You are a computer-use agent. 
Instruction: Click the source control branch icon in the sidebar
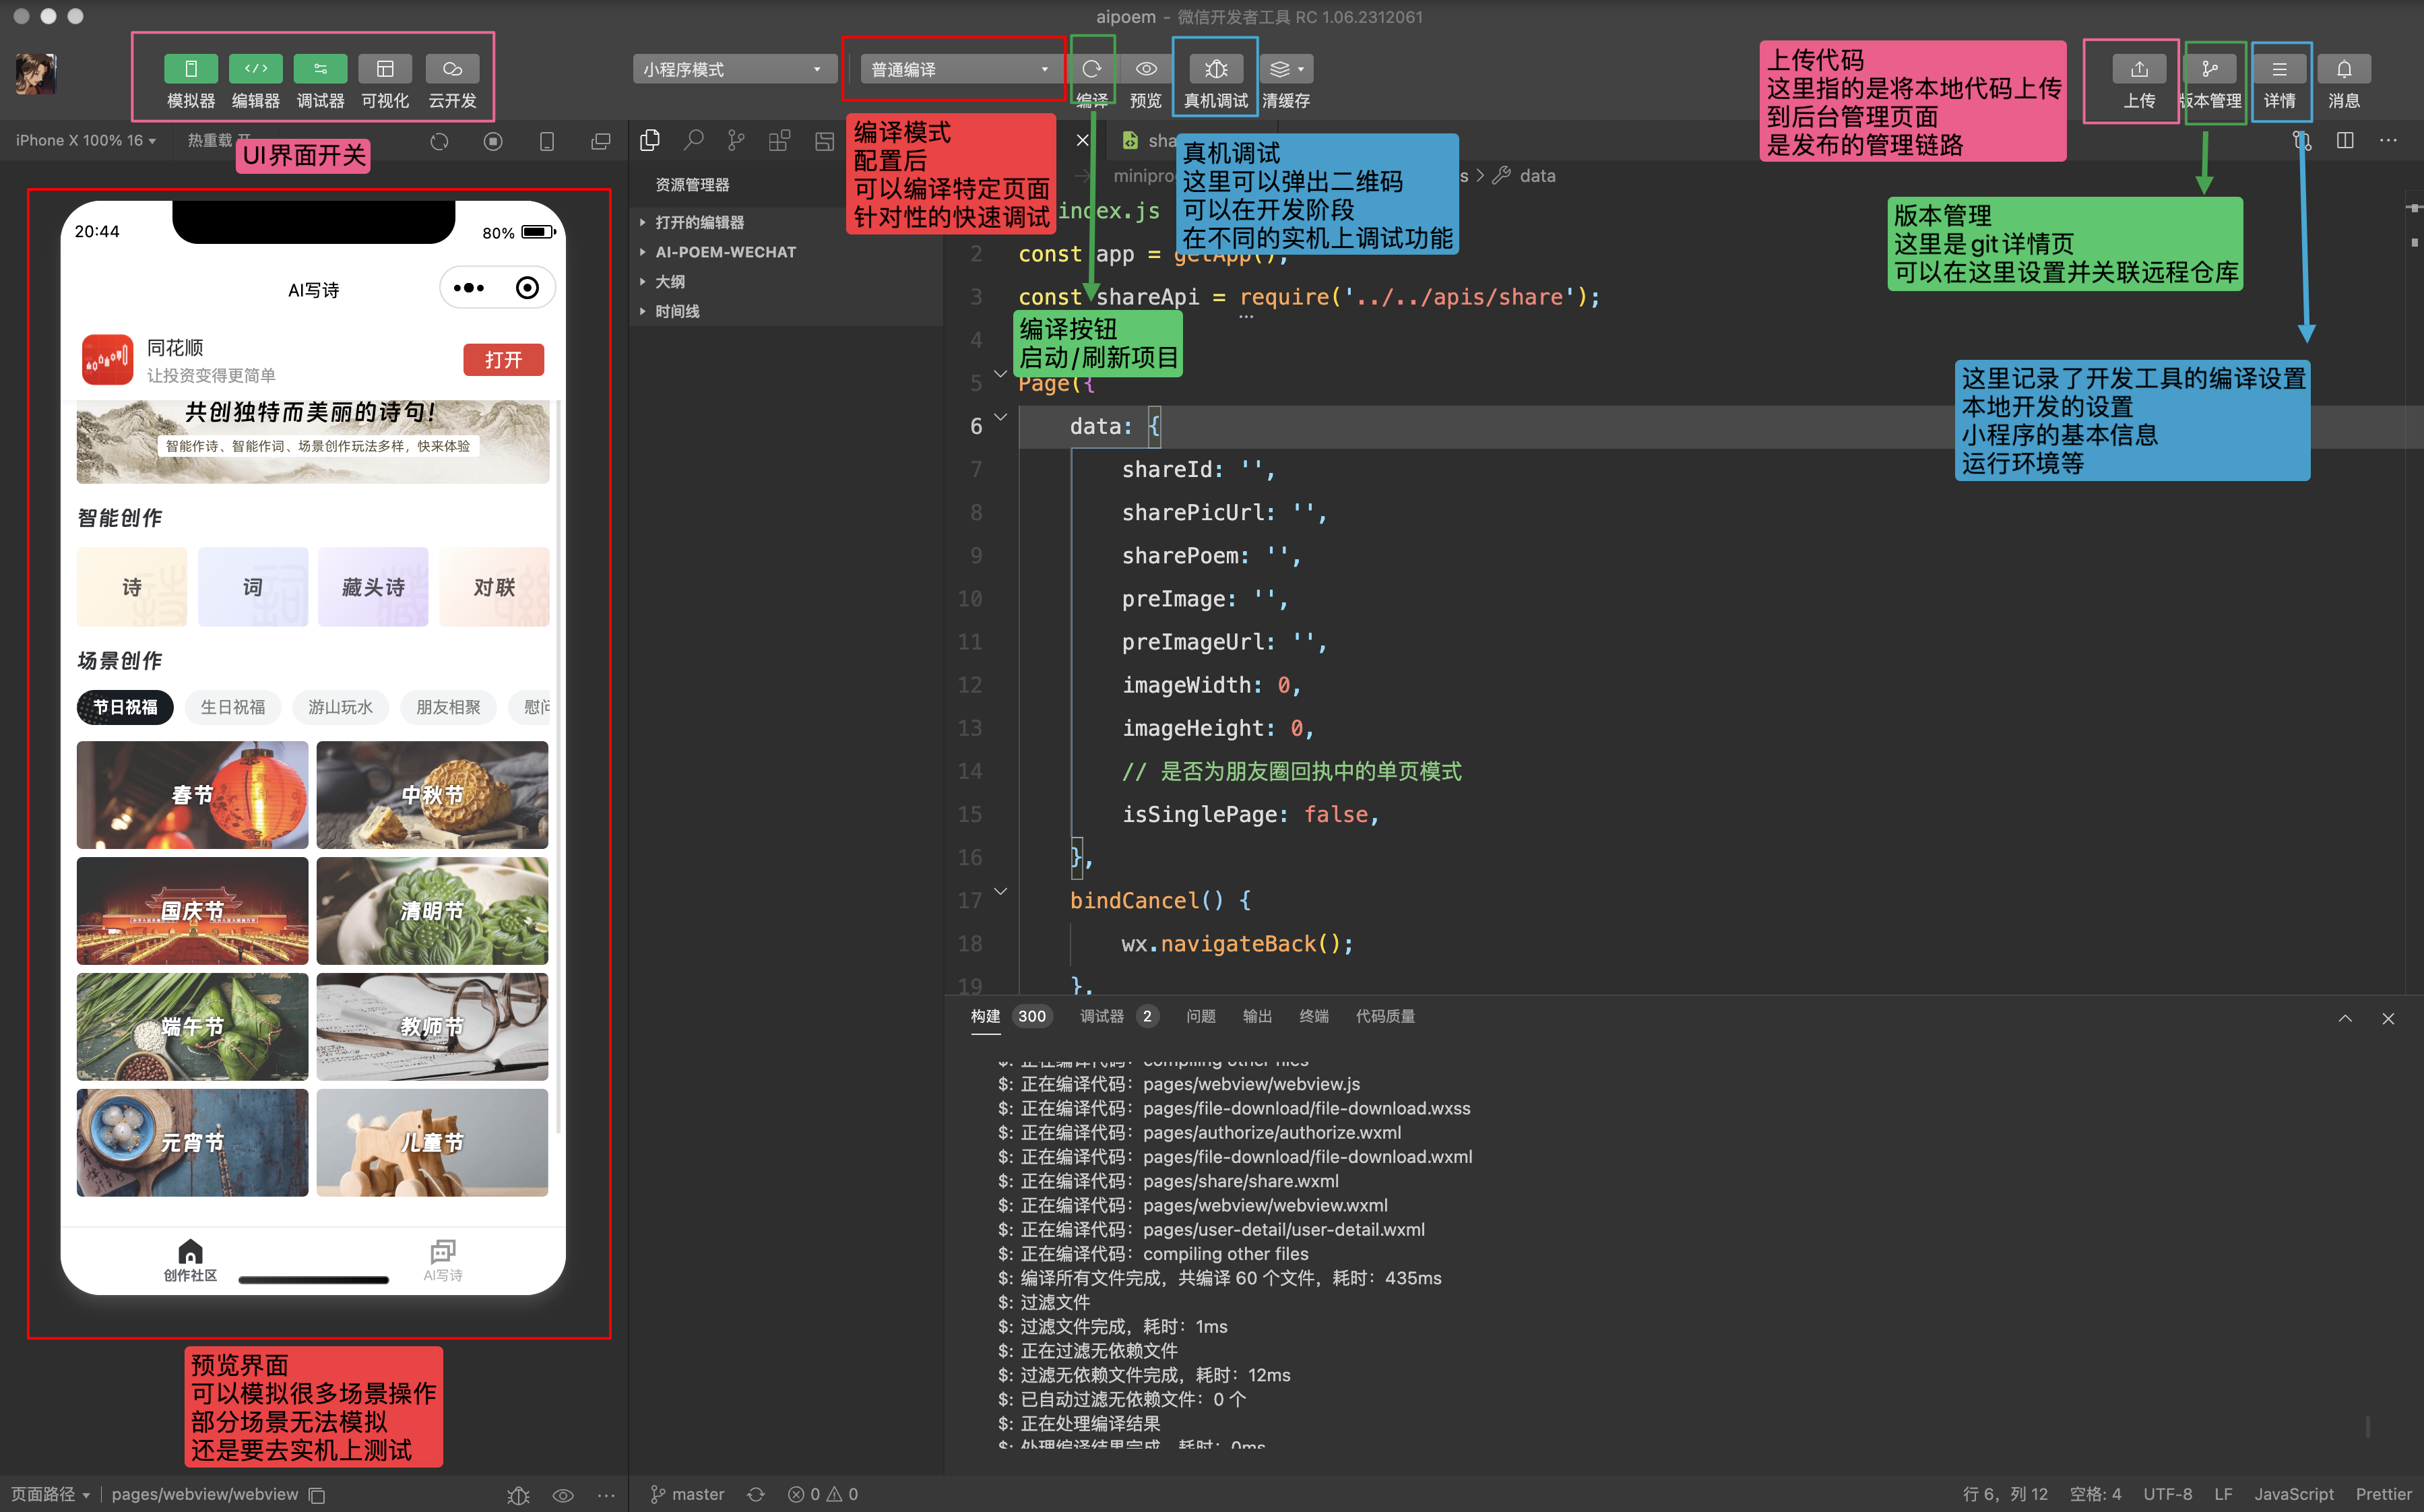click(x=736, y=141)
